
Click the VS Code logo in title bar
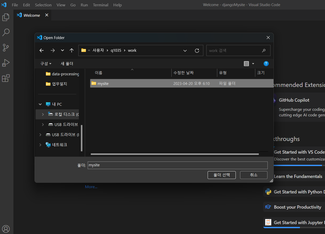tap(4, 5)
